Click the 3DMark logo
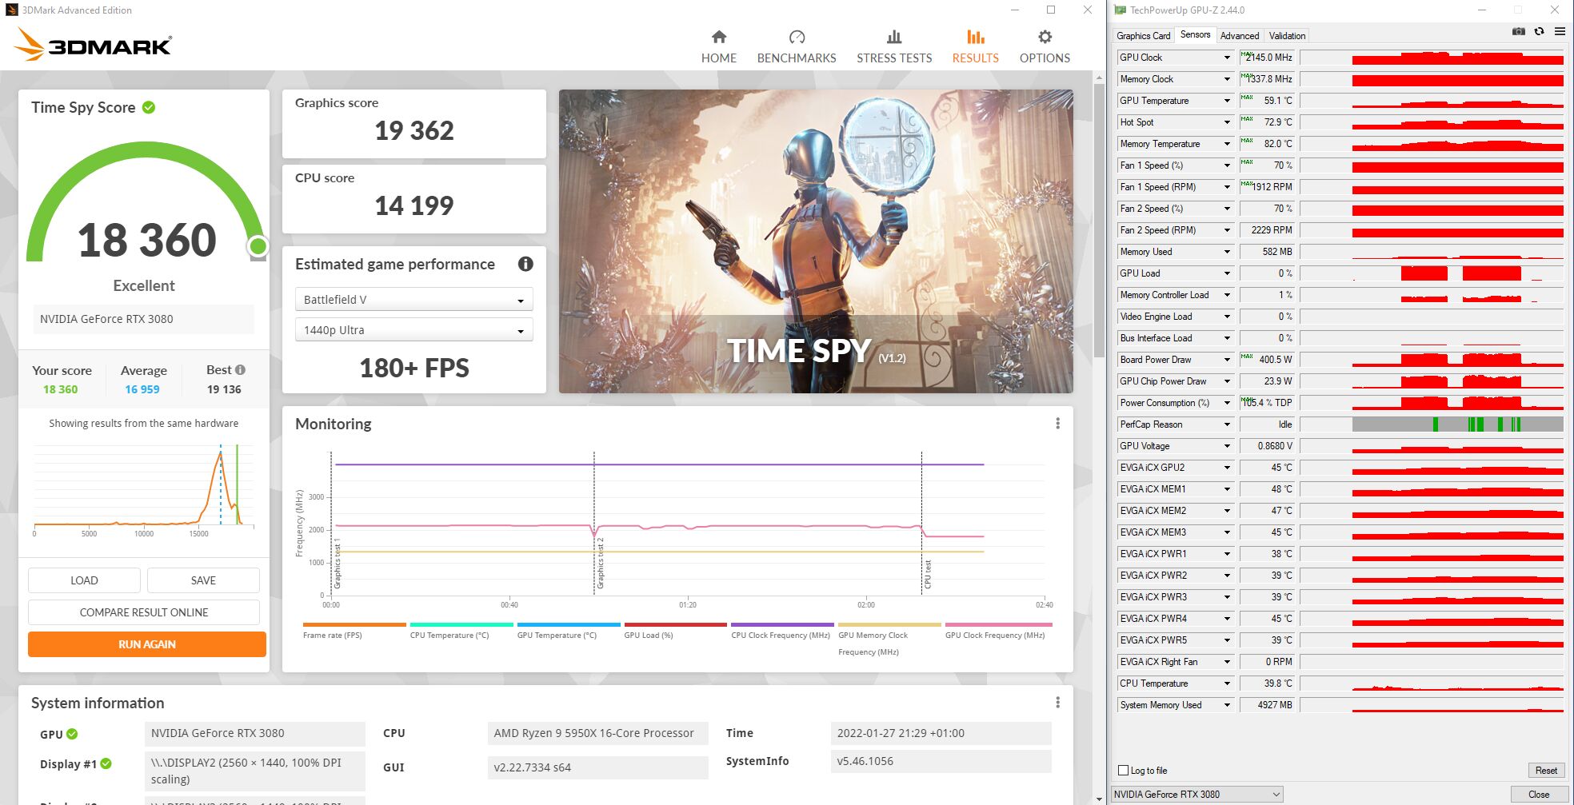Image resolution: width=1574 pixels, height=805 pixels. pos(93,45)
